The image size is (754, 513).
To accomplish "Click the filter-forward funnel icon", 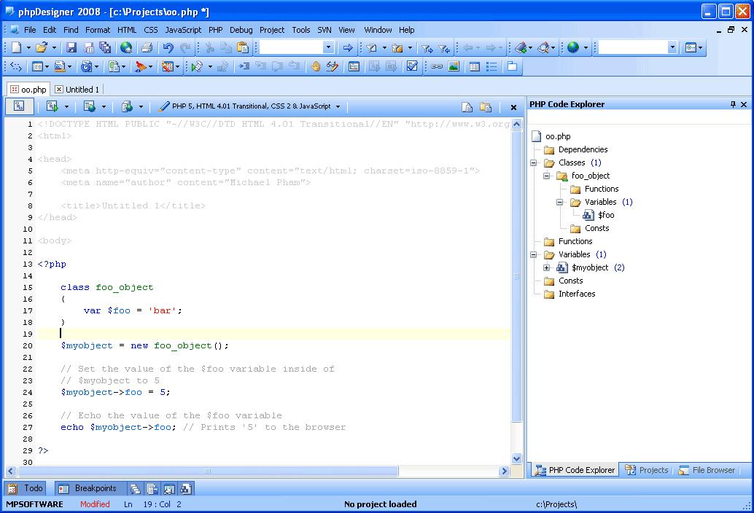I will pos(427,48).
